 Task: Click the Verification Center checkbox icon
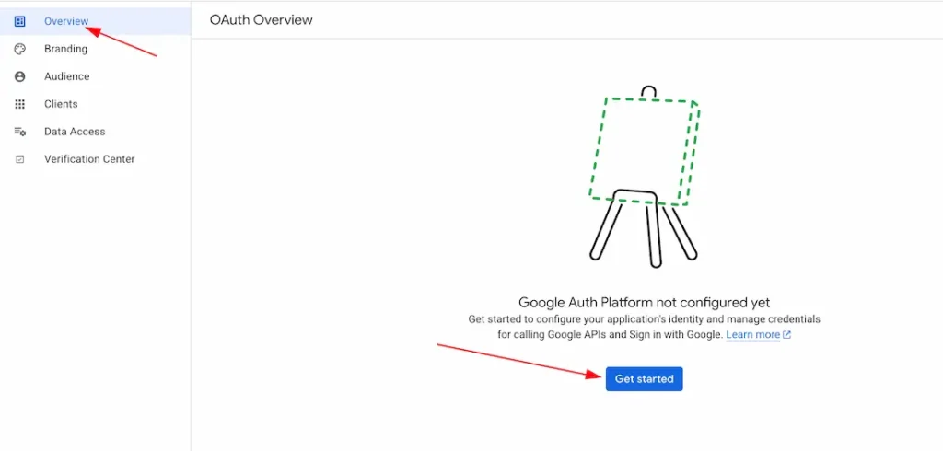(20, 159)
